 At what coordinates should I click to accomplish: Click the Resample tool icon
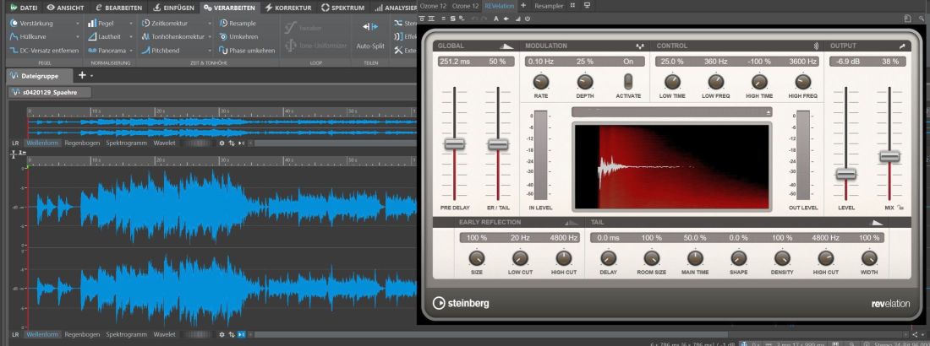coord(223,23)
